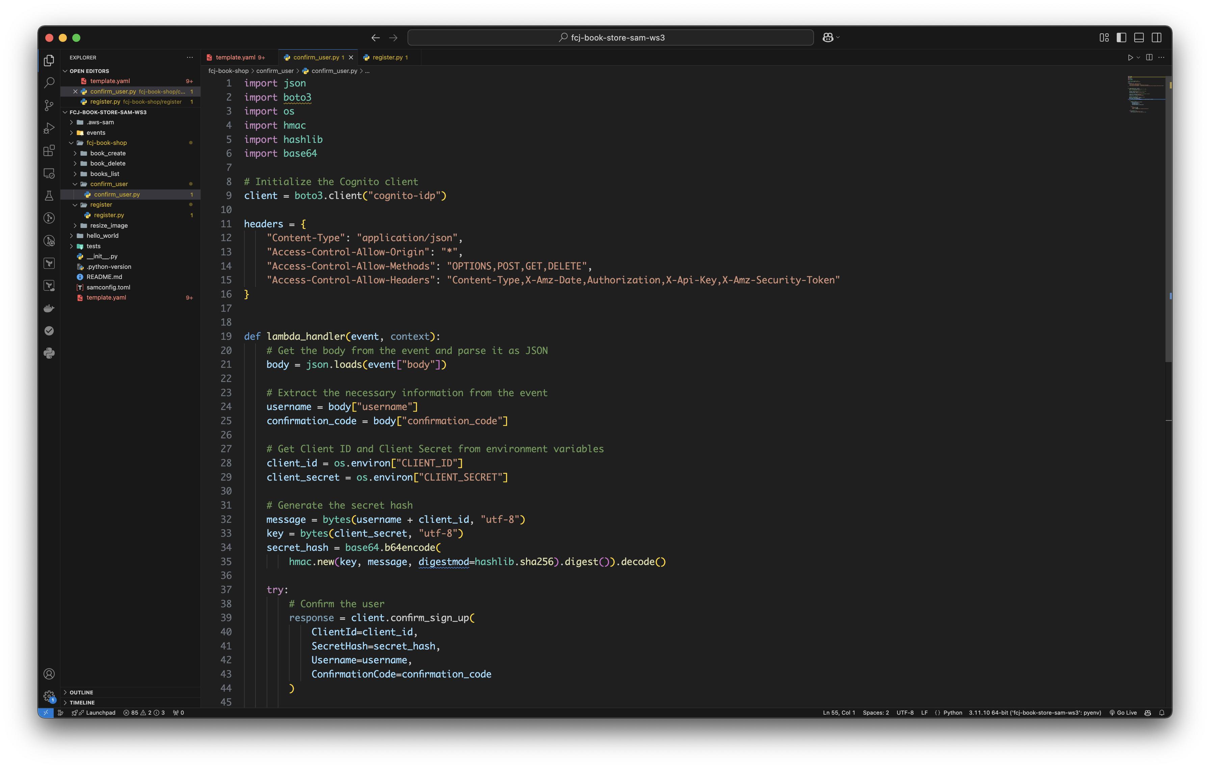This screenshot has height=768, width=1210.
Task: Toggle the primary side bar
Action: 1122,38
